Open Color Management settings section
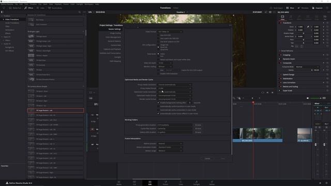The width and height of the screenshot is (331, 186). pos(113,37)
